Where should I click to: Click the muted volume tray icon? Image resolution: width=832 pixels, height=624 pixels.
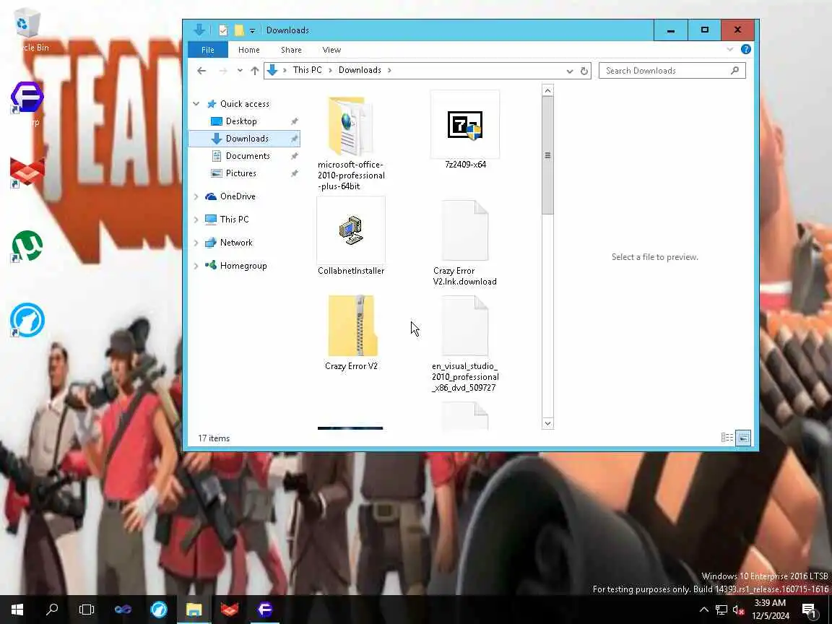point(738,610)
